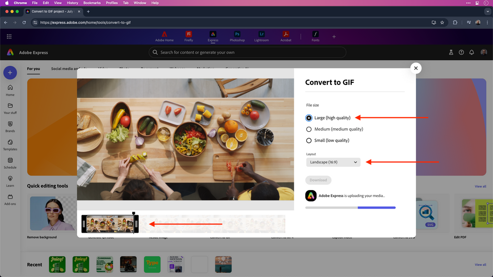Select Medium (medium quality) file size
The height and width of the screenshot is (277, 493).
309,129
